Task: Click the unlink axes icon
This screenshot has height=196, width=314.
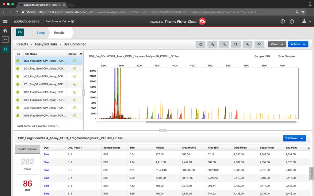Action: 259,44
